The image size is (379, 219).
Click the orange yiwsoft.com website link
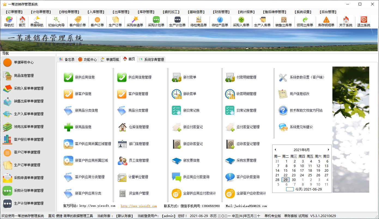(x=139, y=206)
